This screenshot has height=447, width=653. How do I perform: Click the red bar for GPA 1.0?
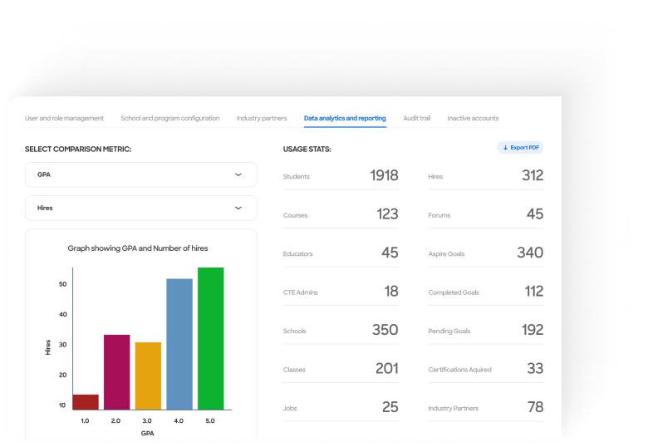pos(86,402)
